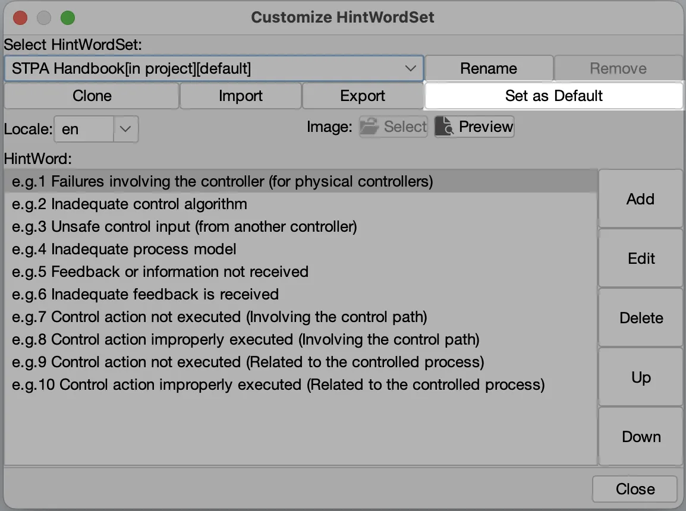Image resolution: width=686 pixels, height=511 pixels.
Task: Click the green window zoom button
Action: [67, 18]
